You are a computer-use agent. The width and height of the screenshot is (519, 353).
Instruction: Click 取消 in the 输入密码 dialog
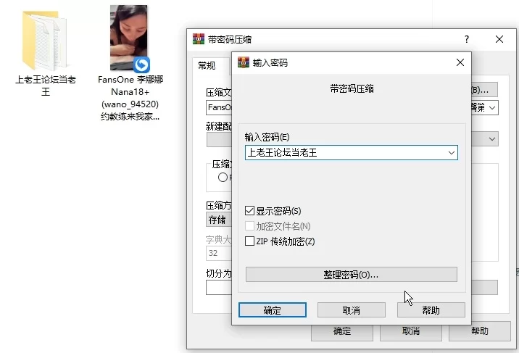(x=352, y=310)
